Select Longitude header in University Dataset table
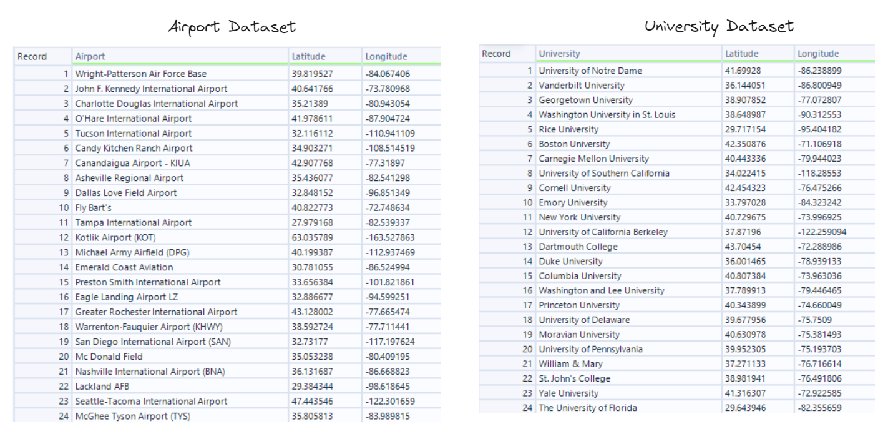 818,54
